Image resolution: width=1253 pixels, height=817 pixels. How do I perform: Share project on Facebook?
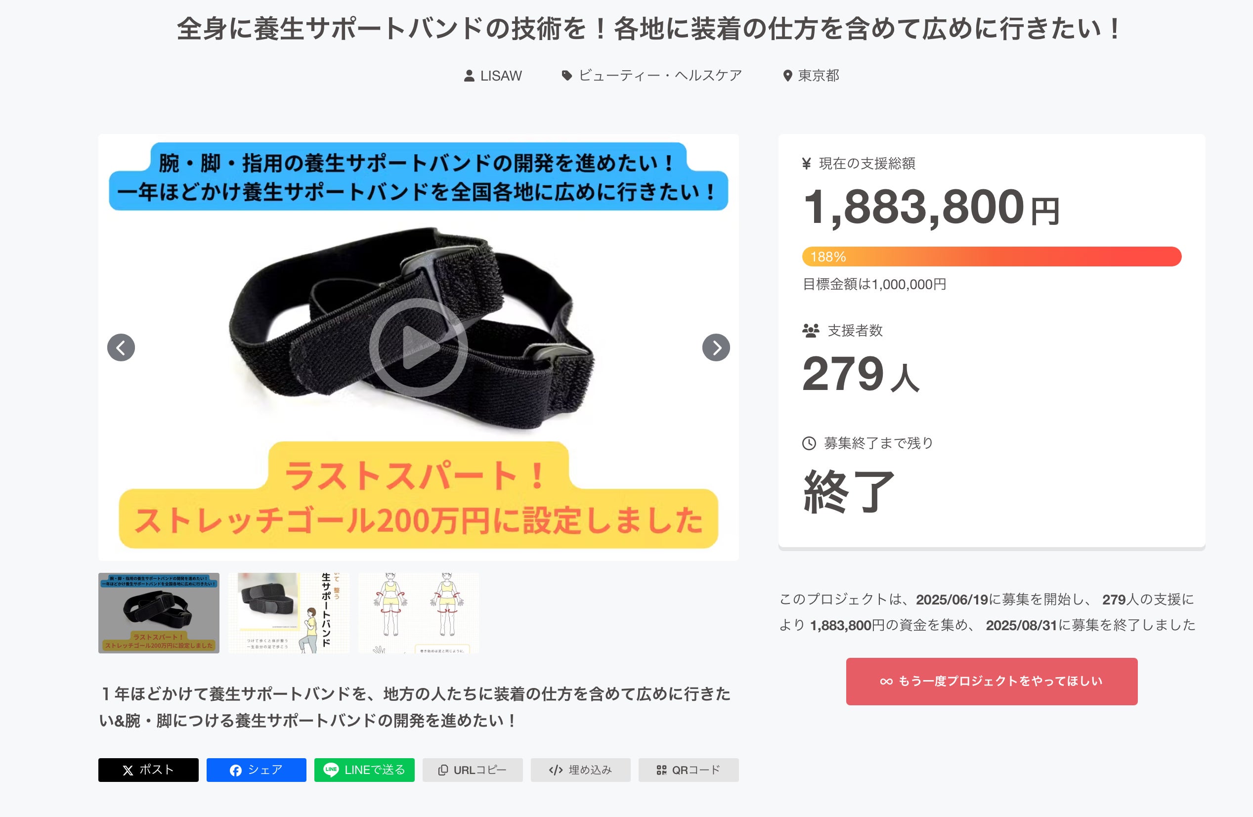tap(257, 770)
